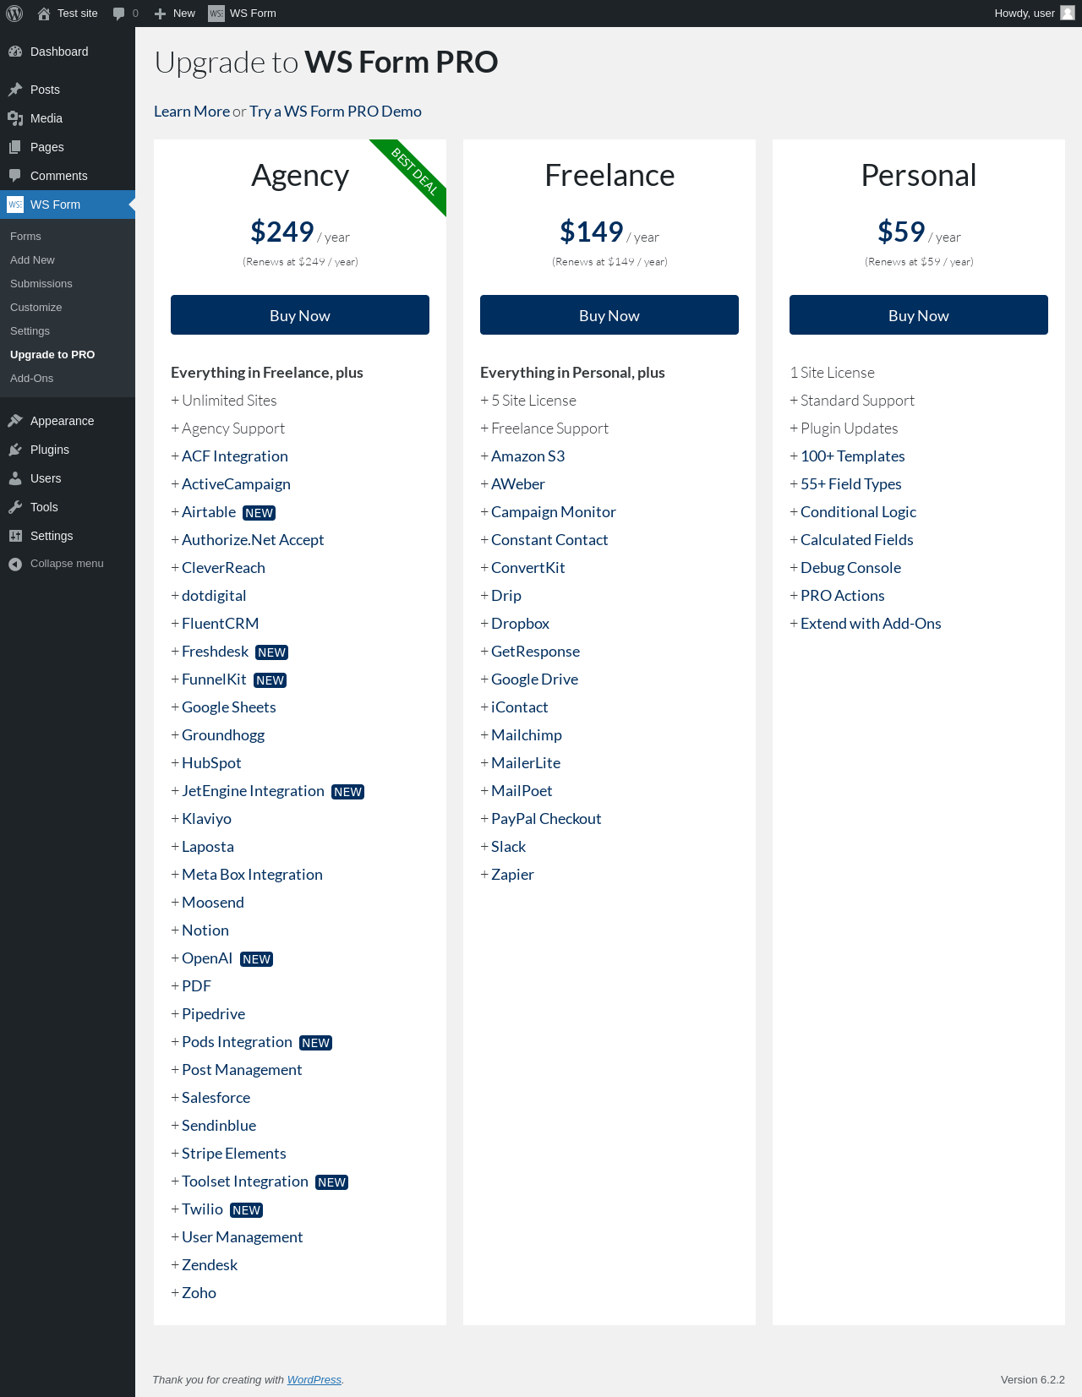Follow the Learn More link
This screenshot has width=1082, height=1397.
pos(192,112)
